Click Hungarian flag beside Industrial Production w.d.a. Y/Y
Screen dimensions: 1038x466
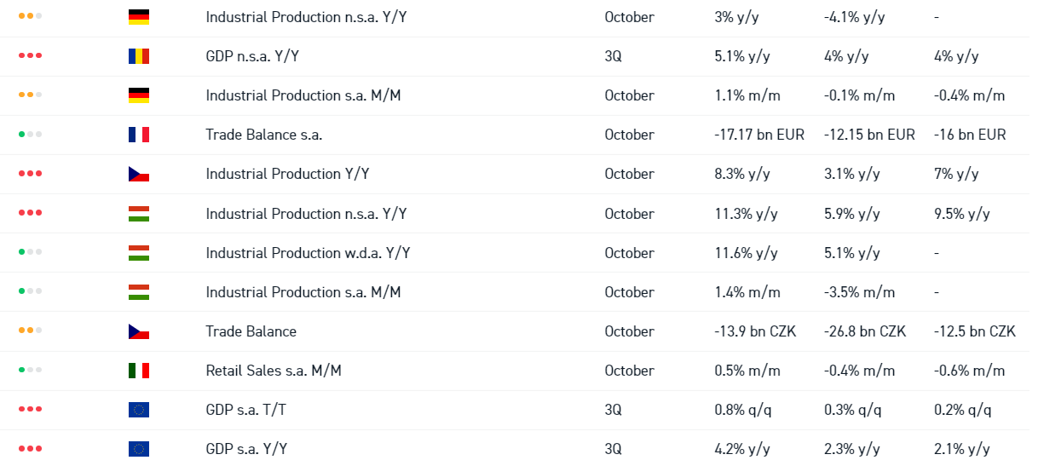[x=138, y=253]
